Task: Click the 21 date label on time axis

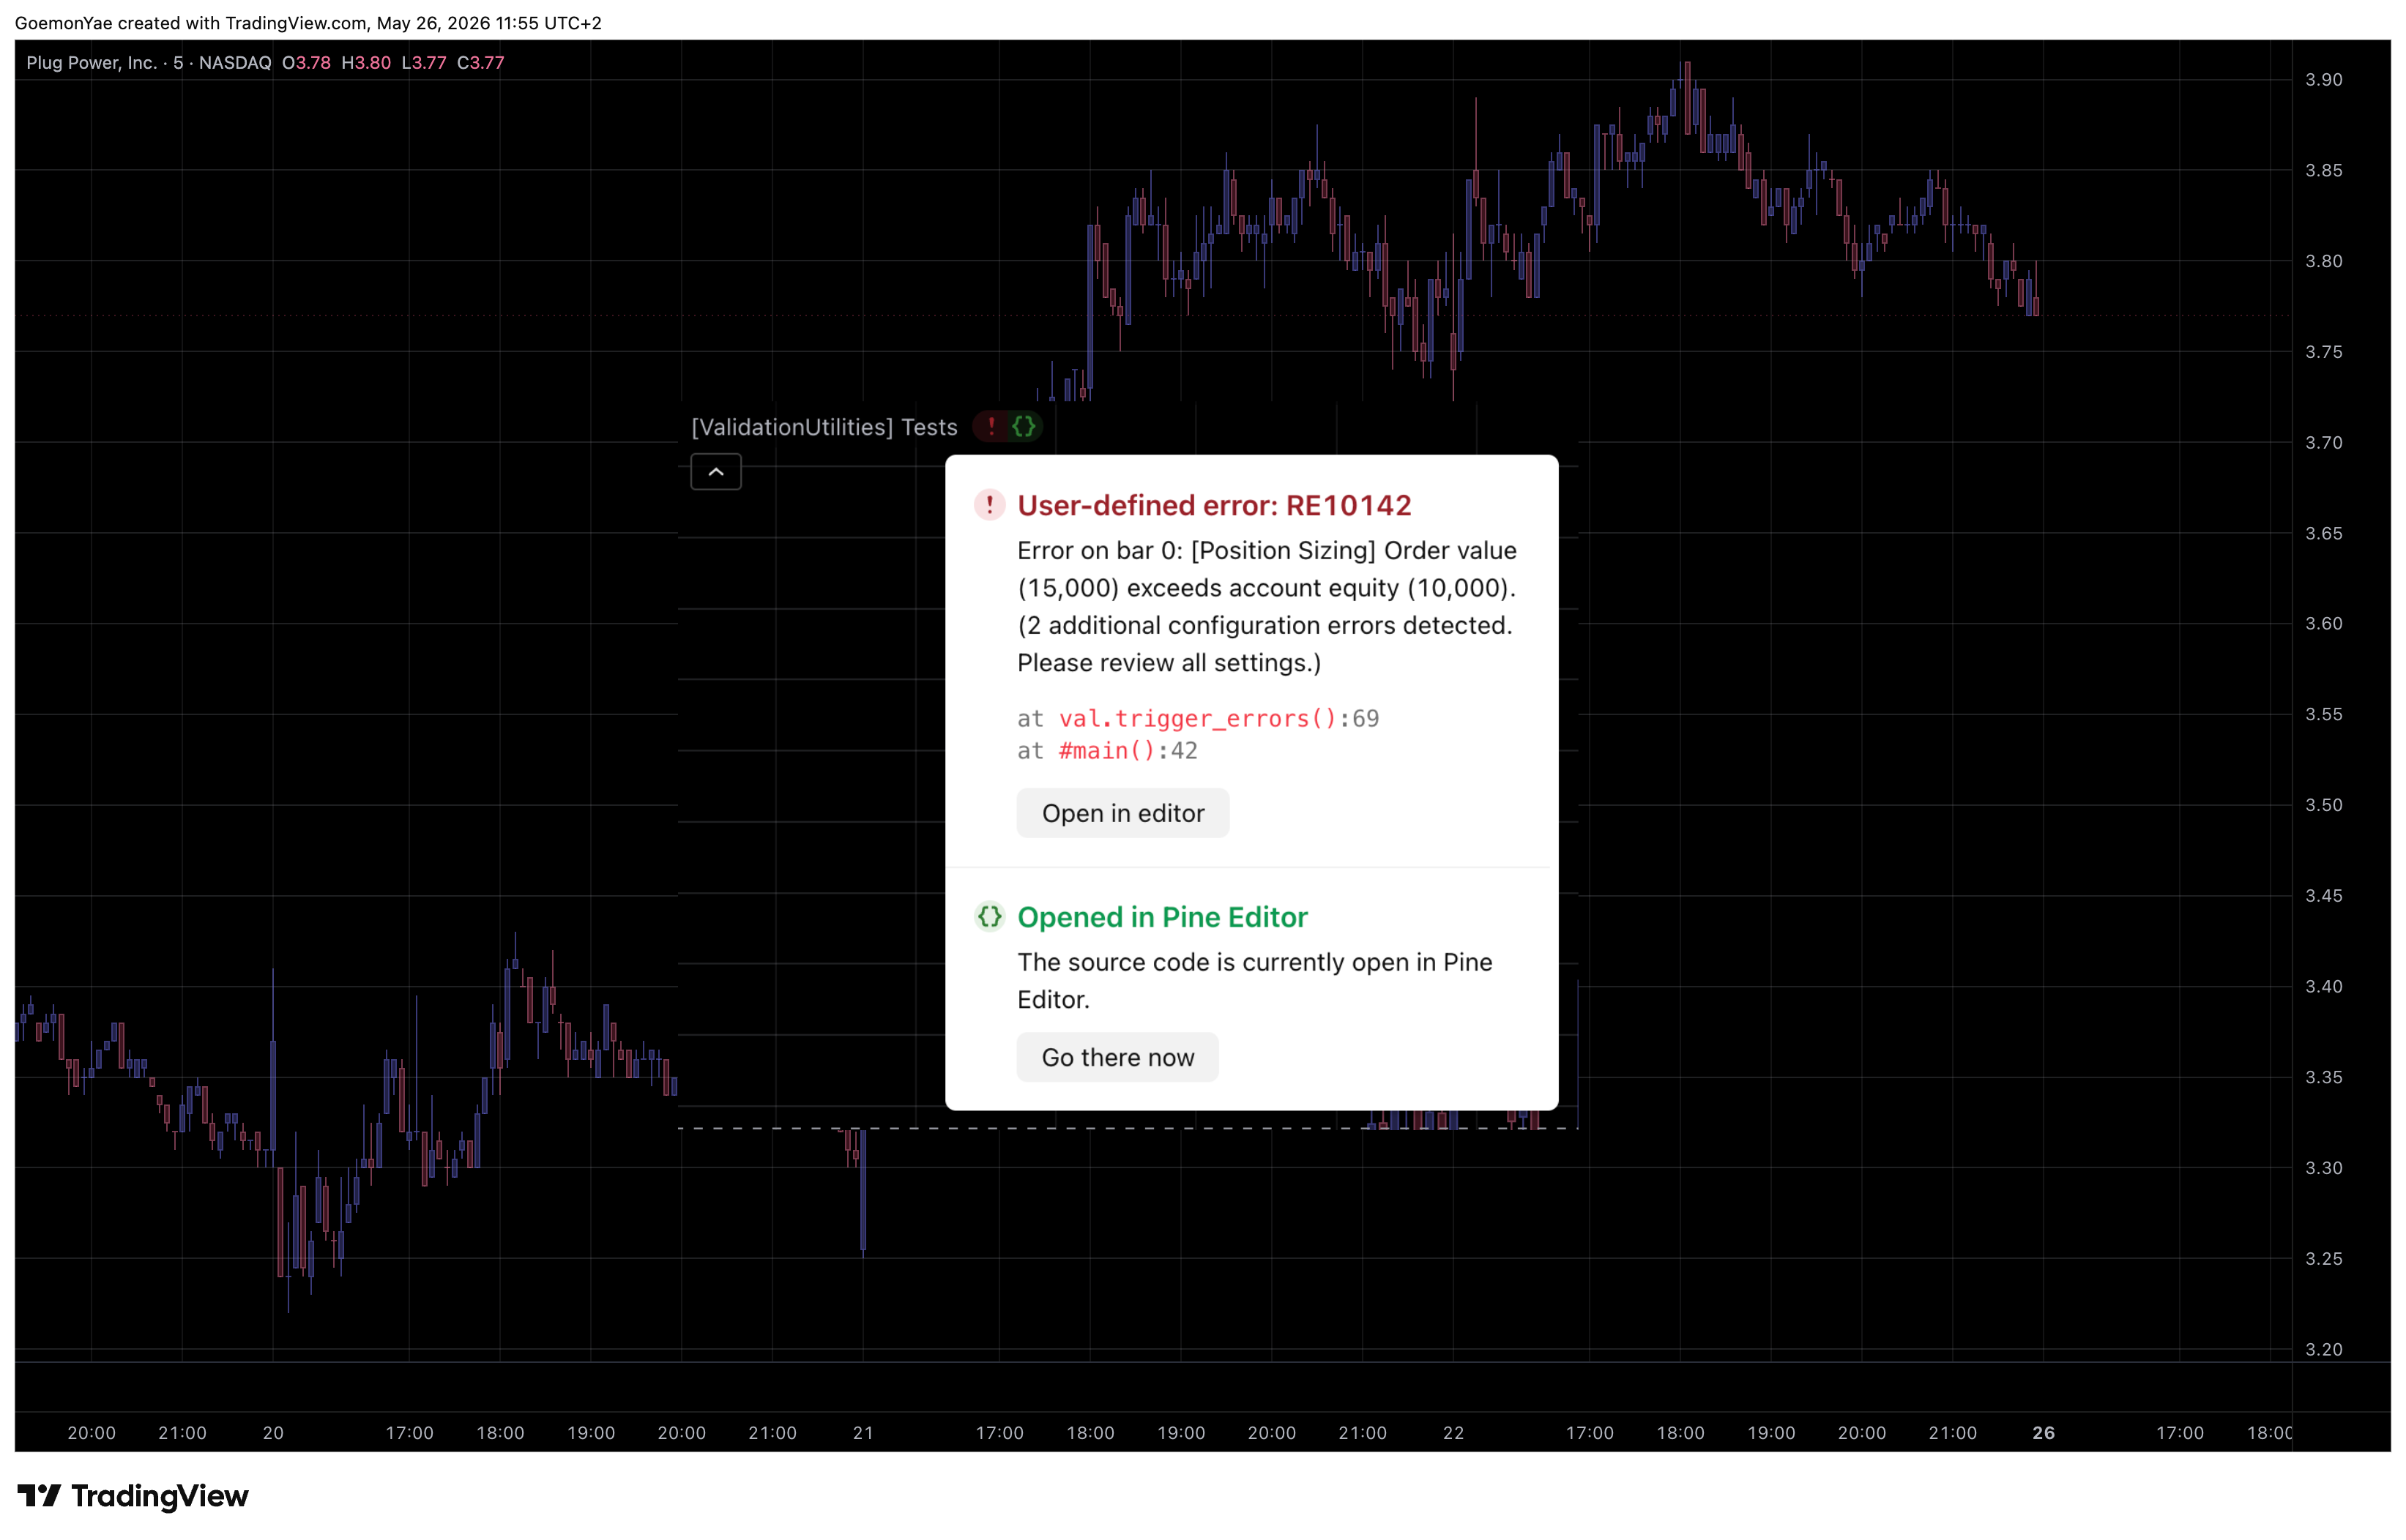Action: point(863,1433)
